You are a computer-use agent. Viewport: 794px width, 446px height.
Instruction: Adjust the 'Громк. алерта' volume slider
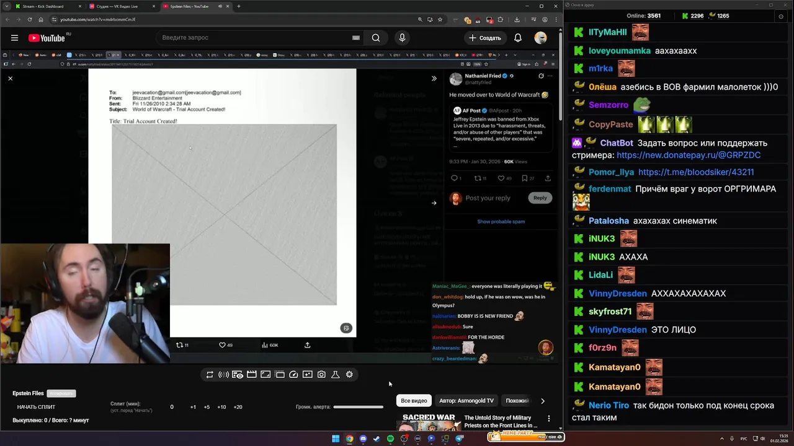[358, 407]
